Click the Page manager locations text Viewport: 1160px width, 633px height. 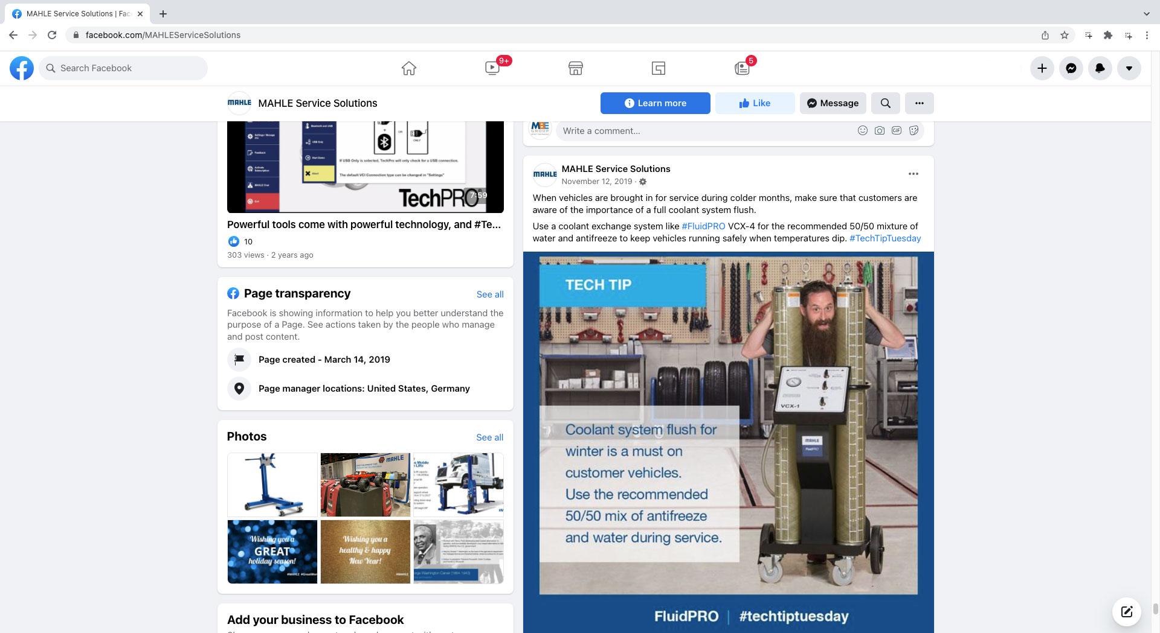click(364, 389)
